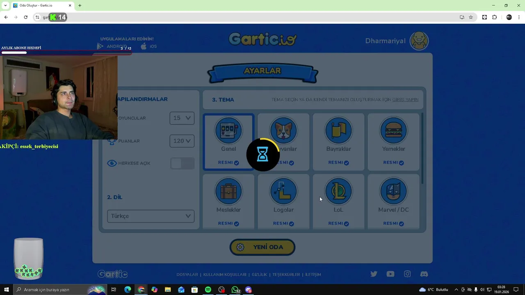Click the Resmi badge under Genel

pos(228,163)
